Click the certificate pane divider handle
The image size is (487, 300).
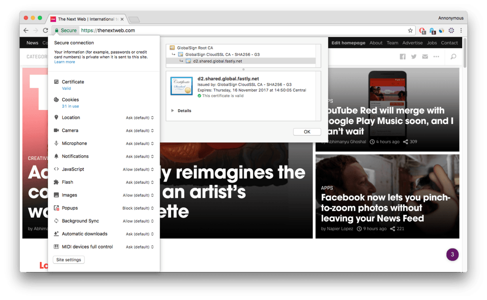(x=243, y=69)
